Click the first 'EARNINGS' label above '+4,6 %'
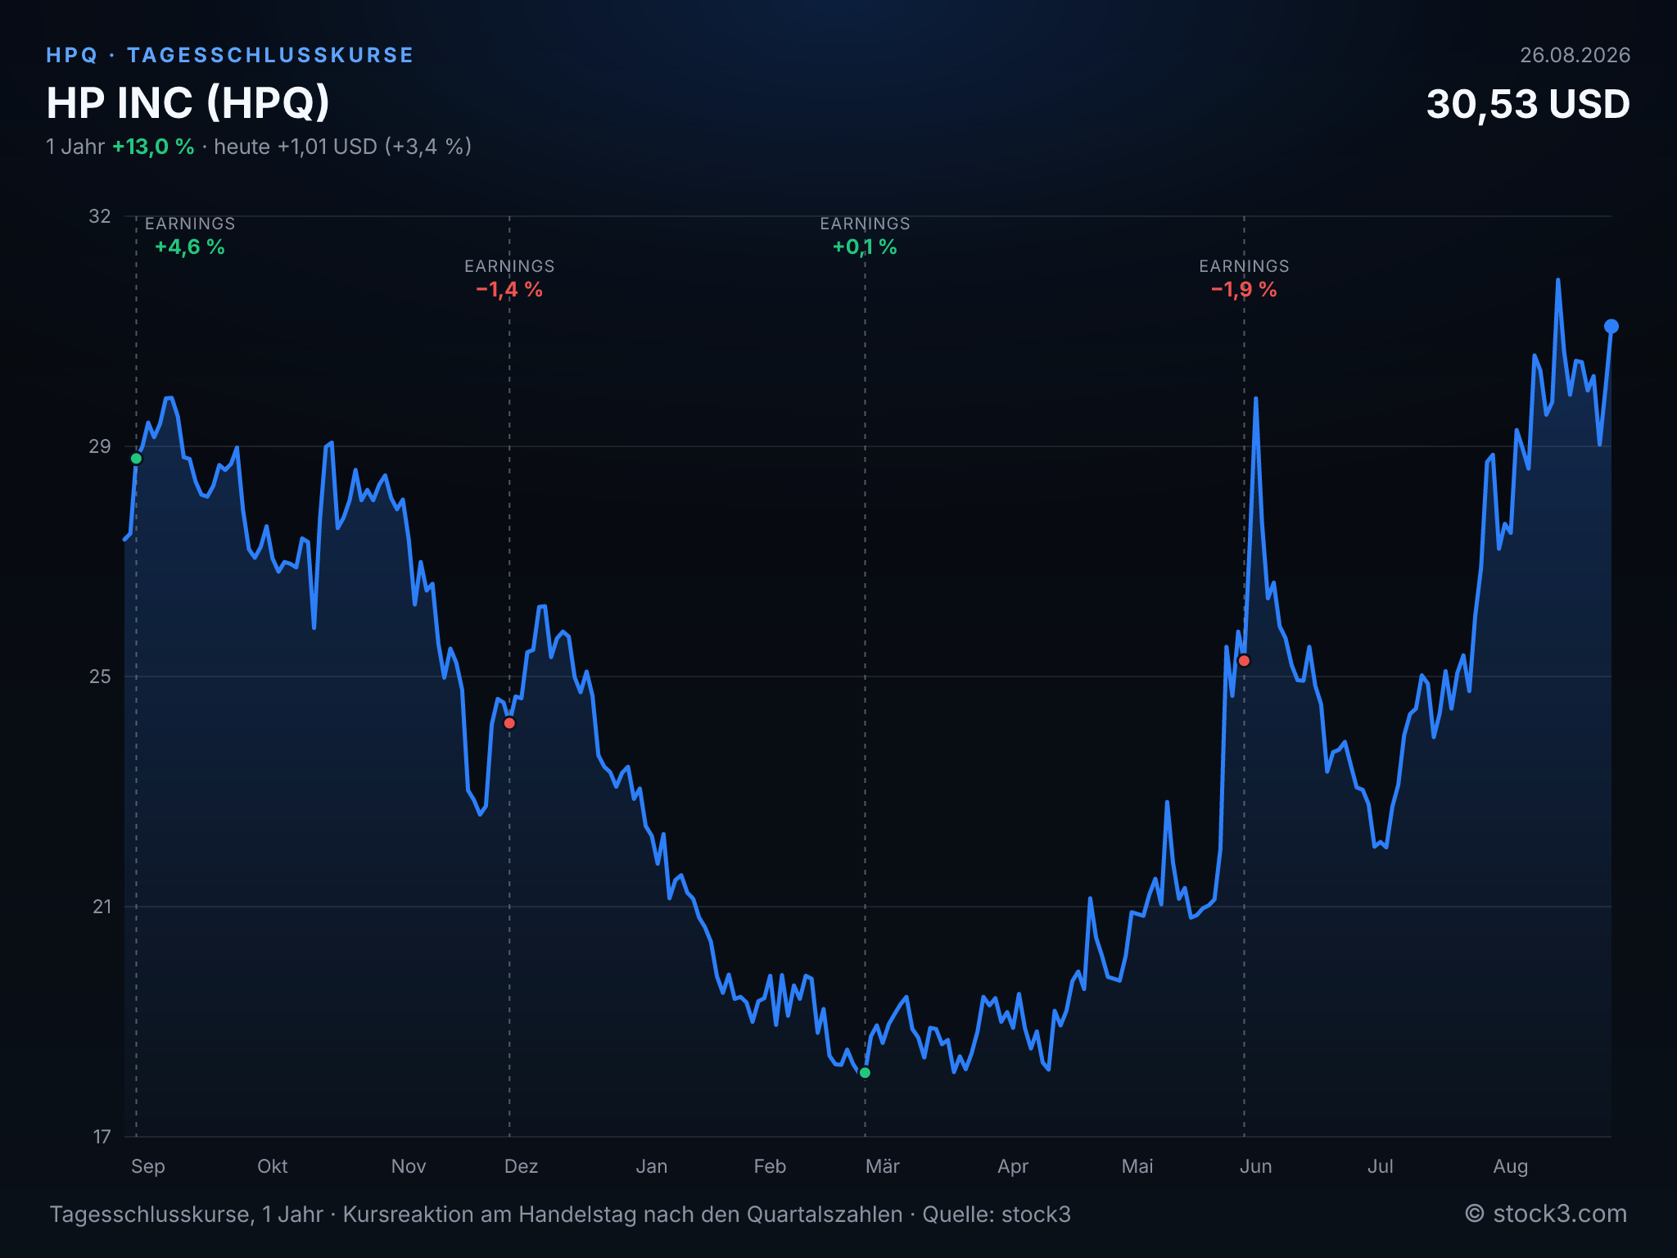1677x1258 pixels. [x=190, y=224]
